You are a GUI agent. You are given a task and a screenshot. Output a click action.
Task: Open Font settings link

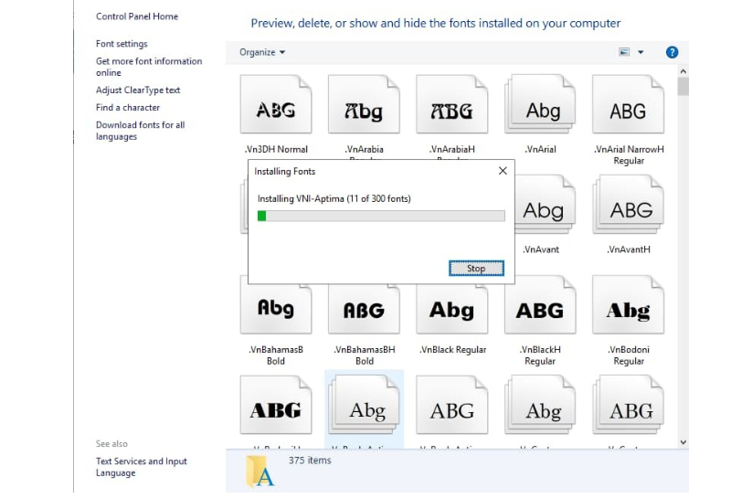[122, 44]
